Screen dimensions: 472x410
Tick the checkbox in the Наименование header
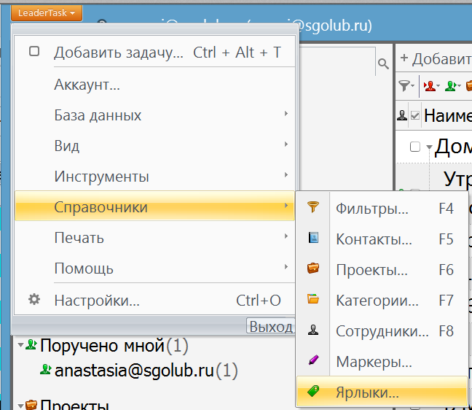pos(415,115)
